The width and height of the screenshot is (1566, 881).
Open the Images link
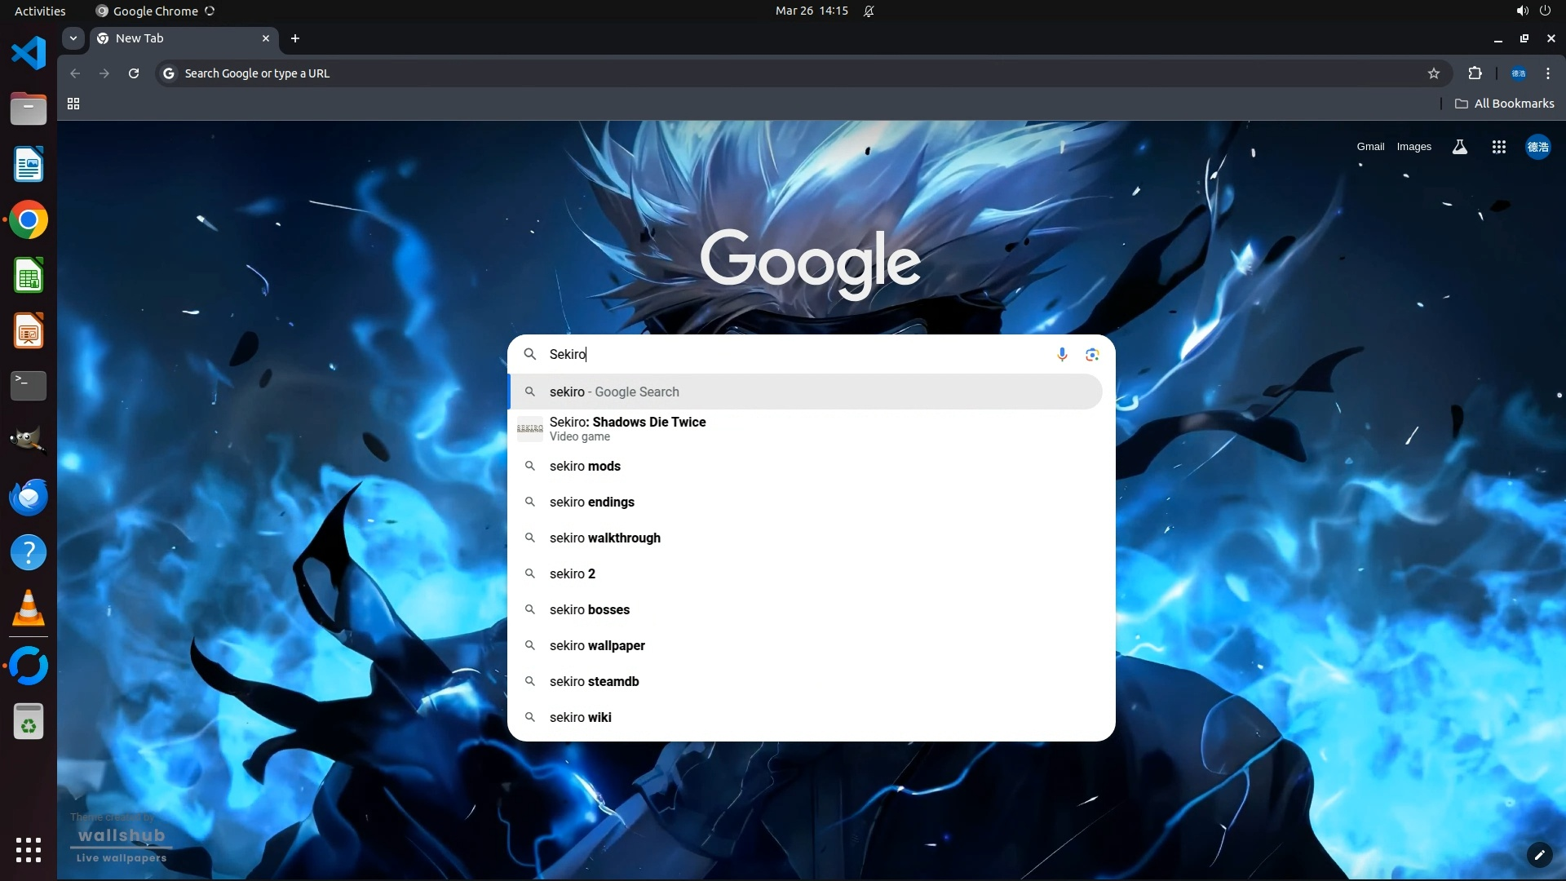(1413, 147)
